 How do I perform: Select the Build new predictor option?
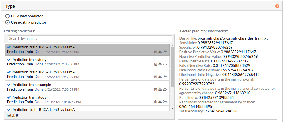point(8,16)
